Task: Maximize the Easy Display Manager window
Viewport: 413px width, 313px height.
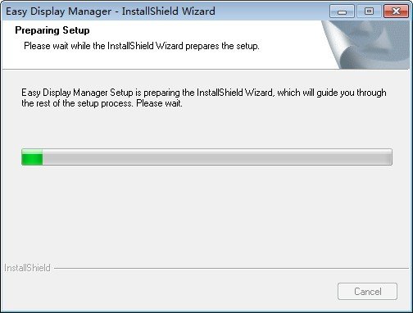Action: point(369,11)
